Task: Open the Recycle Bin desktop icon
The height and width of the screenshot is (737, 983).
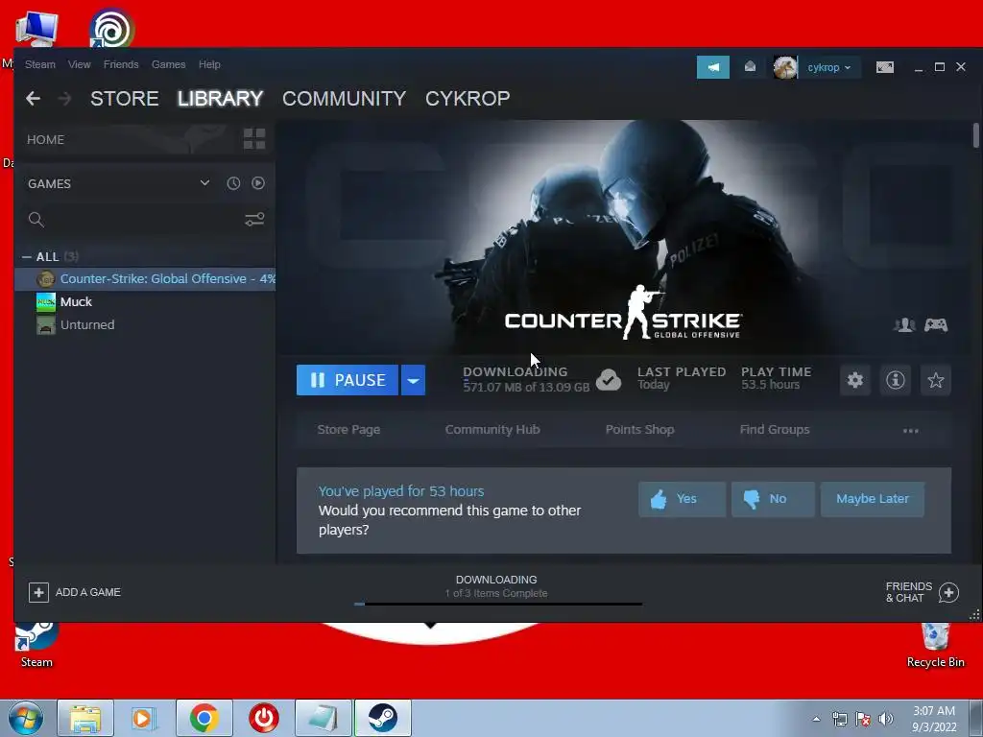Action: click(935, 644)
